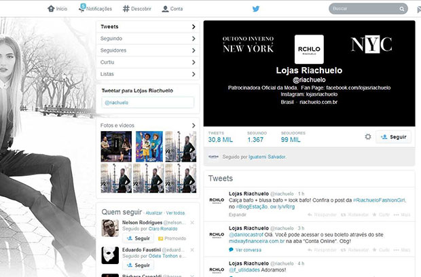Open Seguindo list chevron
The height and width of the screenshot is (277, 421).
point(194,39)
